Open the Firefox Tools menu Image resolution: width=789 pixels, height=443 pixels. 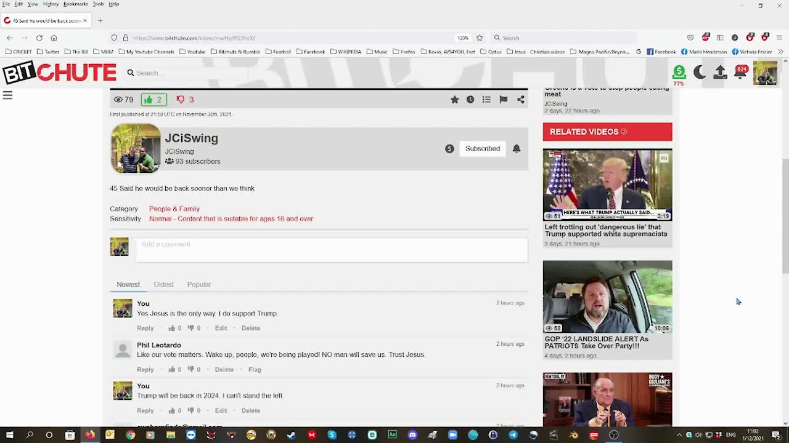[x=98, y=4]
